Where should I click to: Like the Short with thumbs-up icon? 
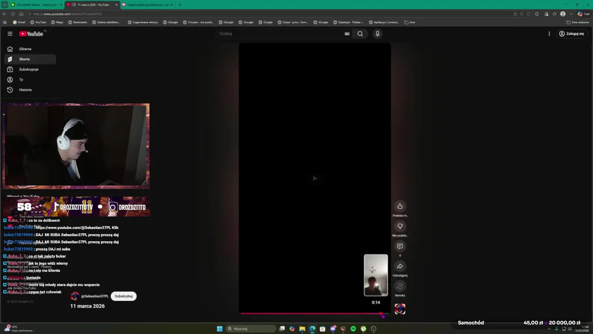pyautogui.click(x=400, y=206)
